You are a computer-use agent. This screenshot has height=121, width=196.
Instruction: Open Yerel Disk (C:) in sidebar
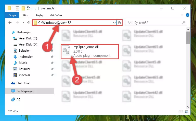(28, 38)
